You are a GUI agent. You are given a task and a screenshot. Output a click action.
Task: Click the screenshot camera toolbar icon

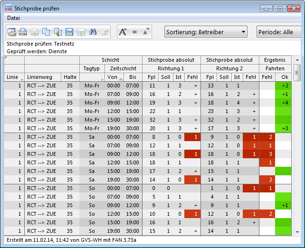pos(12,32)
